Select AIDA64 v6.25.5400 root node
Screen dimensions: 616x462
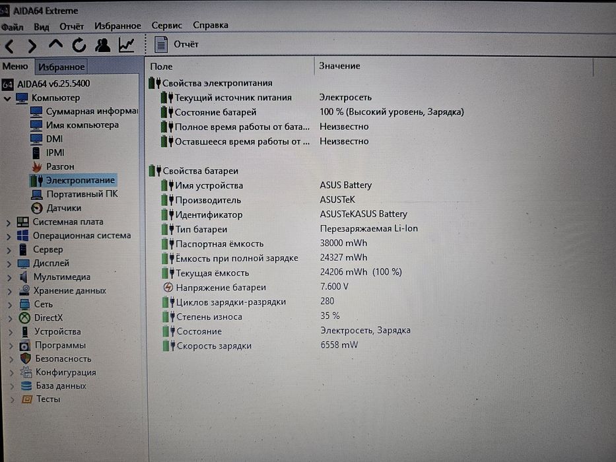(x=53, y=84)
